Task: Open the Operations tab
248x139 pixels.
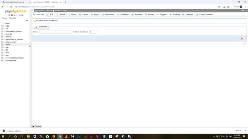Action: click(108, 15)
